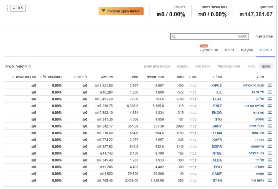Viewport: 278px width, 189px height.
Task: Click the Israel flag icon in OPCE row
Action: 270,86
